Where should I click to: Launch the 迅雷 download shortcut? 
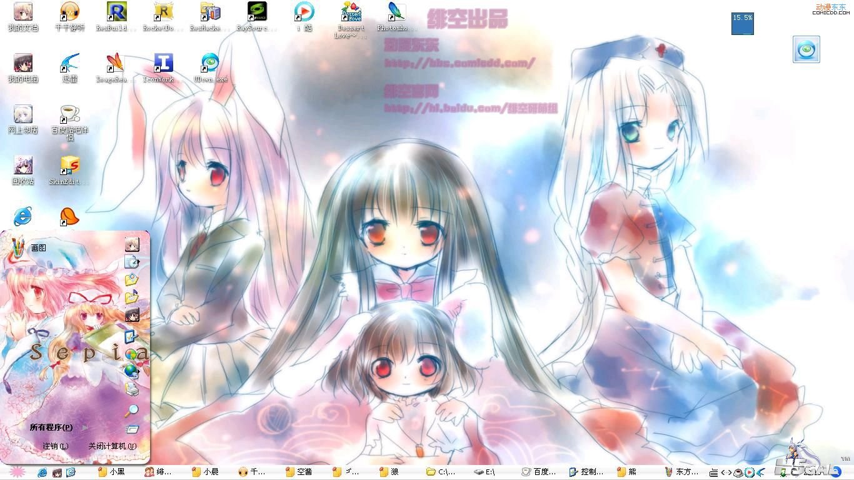69,67
